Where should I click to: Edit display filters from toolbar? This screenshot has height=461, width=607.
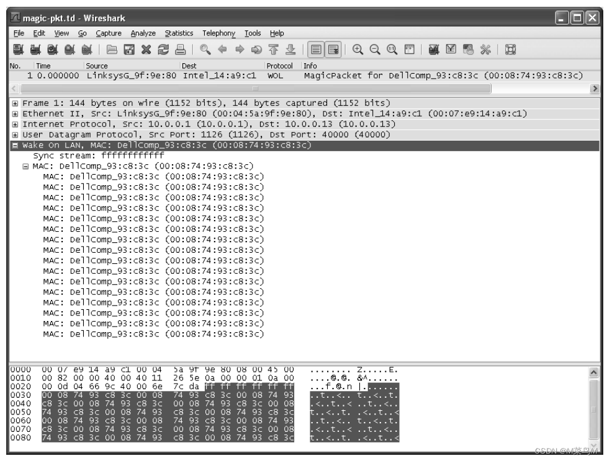pyautogui.click(x=451, y=50)
